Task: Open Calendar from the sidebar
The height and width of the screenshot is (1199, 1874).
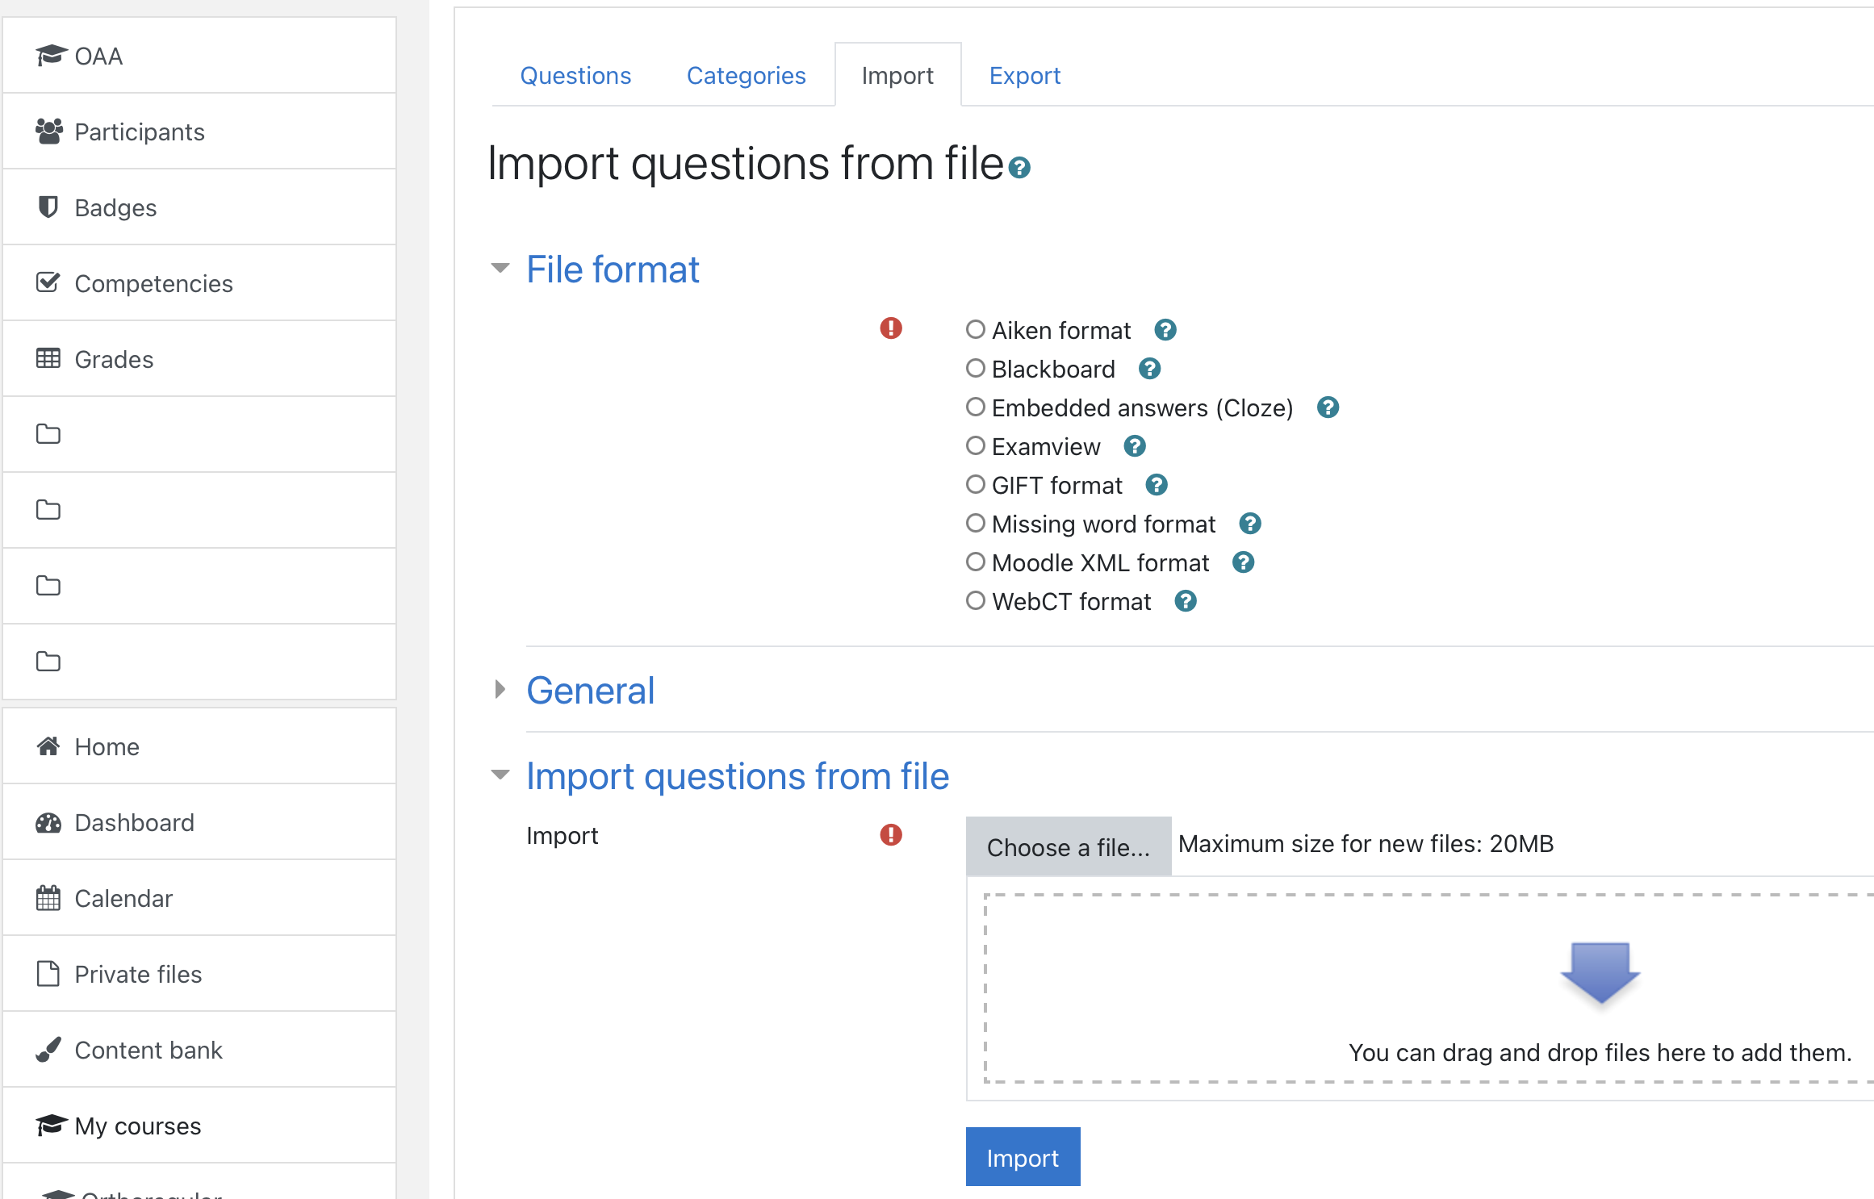Action: [123, 898]
